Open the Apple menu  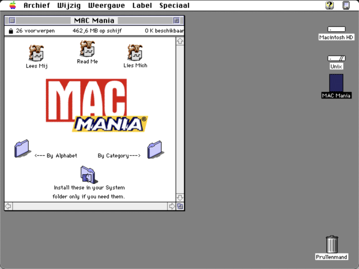tap(13, 5)
